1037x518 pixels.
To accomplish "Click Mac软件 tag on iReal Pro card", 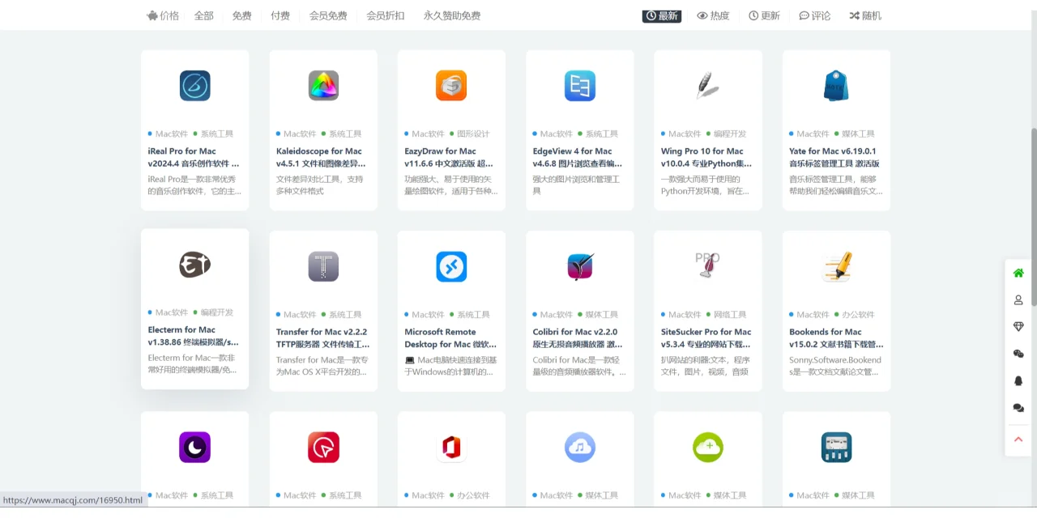I will pyautogui.click(x=171, y=134).
